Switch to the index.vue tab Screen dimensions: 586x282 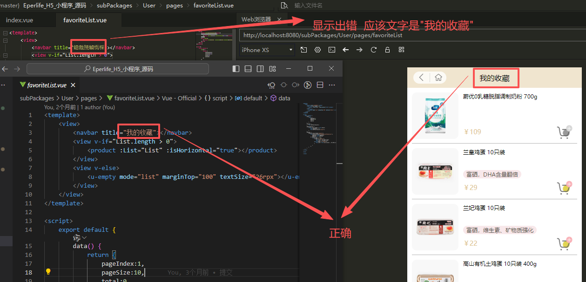[x=20, y=20]
